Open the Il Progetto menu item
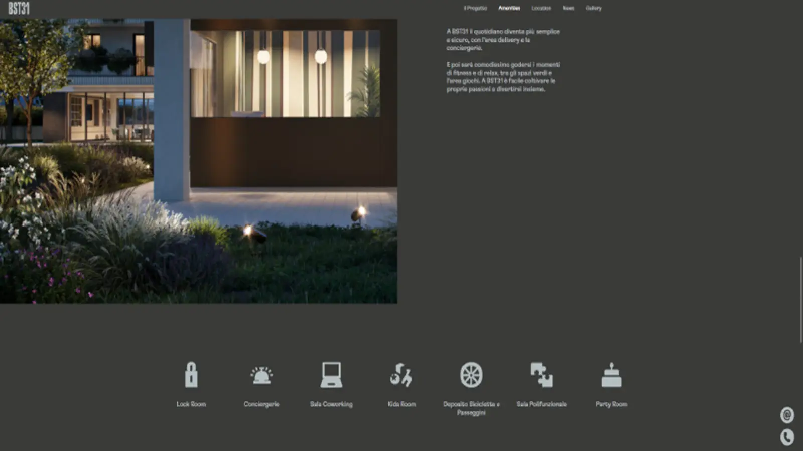Viewport: 803px width, 451px height. 475,8
